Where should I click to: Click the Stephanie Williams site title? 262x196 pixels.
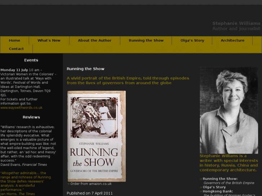236,23
